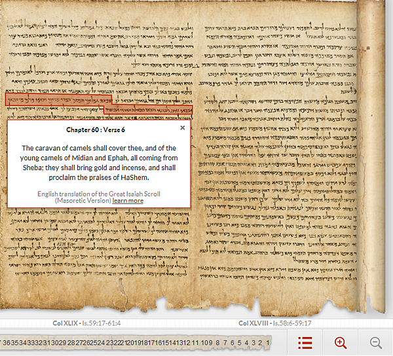The width and height of the screenshot is (393, 356).
Task: Jump to column 11 in the scroll navigator
Action: pyautogui.click(x=195, y=343)
